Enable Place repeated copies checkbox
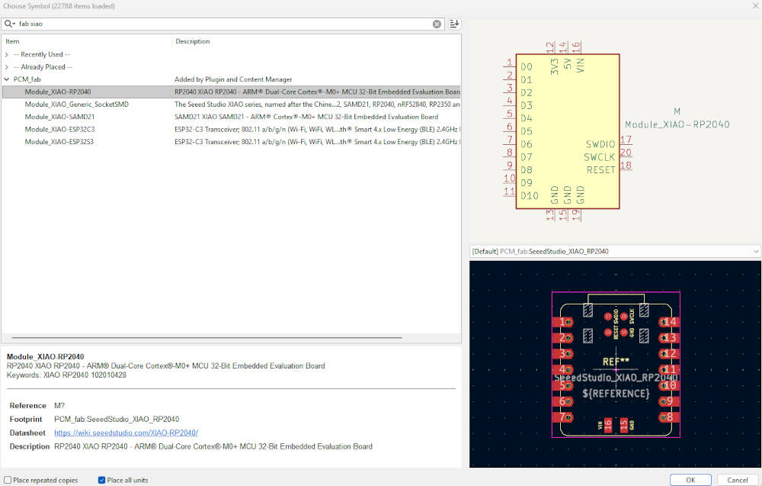 pos(8,480)
